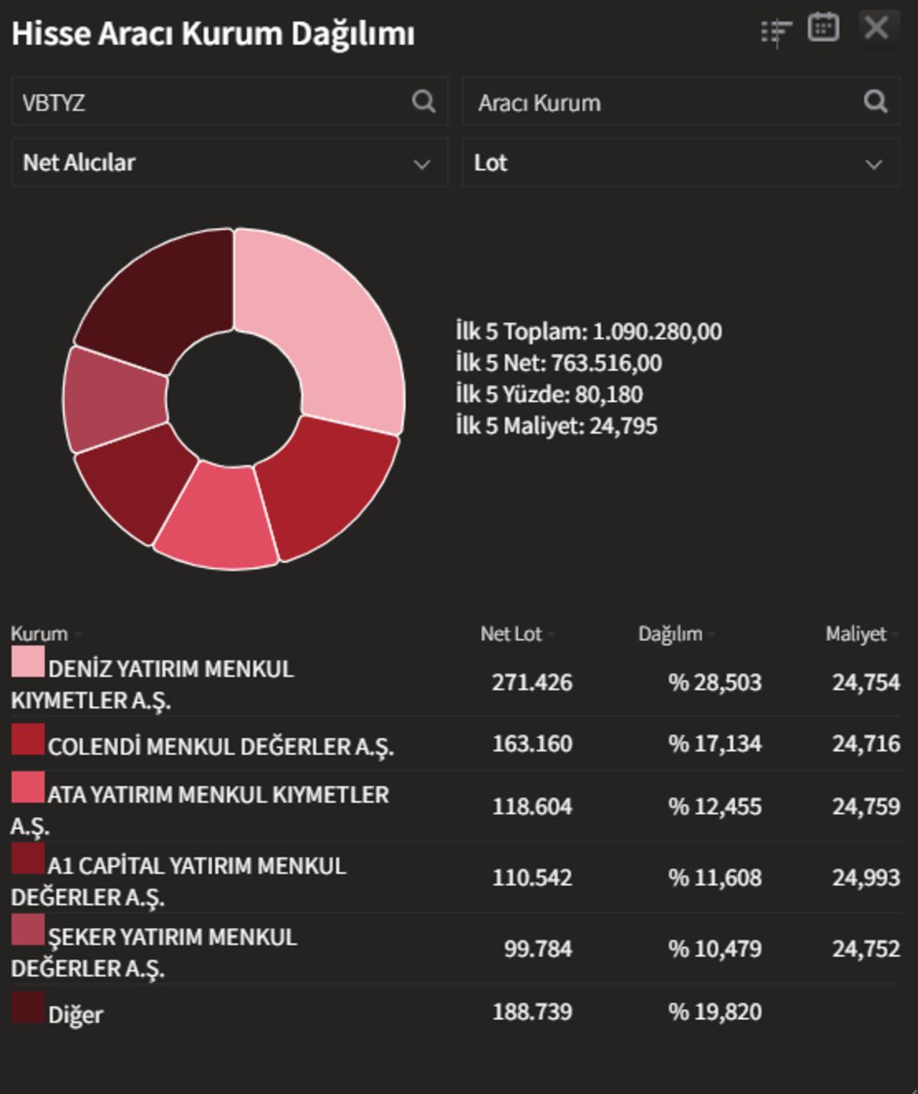Image resolution: width=918 pixels, height=1094 pixels.
Task: Select the Diğer row label
Action: tap(75, 1014)
